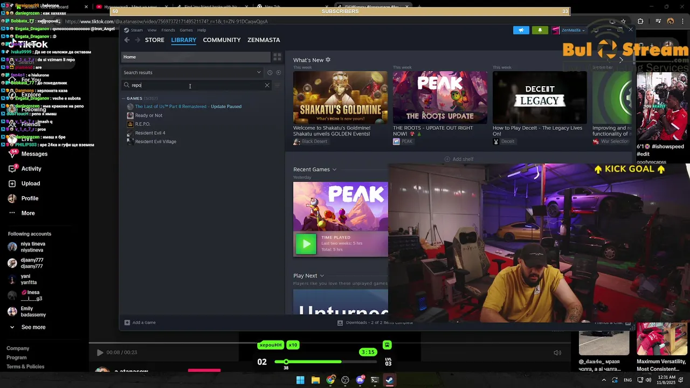
Task: Open Steam announcements megaphone button
Action: (x=521, y=30)
